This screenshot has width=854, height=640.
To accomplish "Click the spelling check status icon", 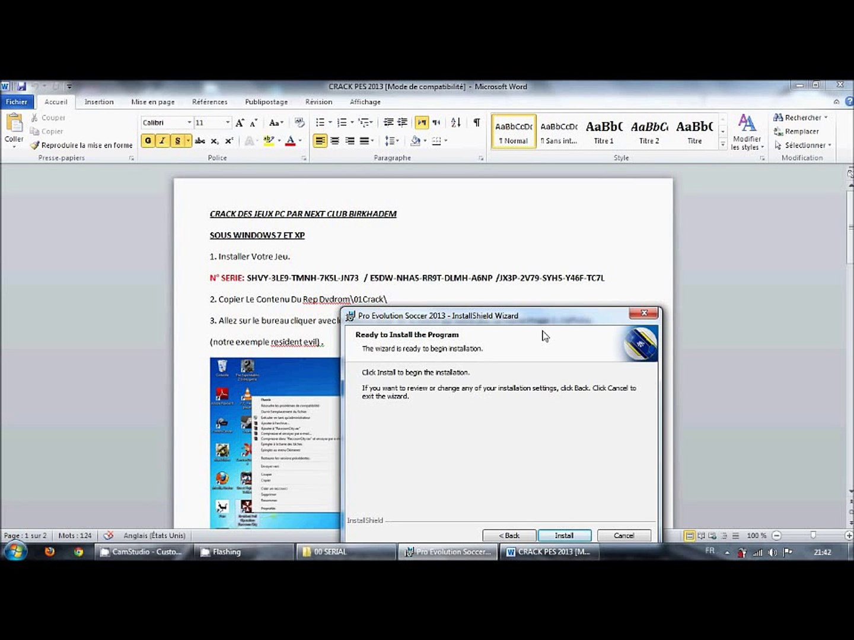I will coord(108,536).
